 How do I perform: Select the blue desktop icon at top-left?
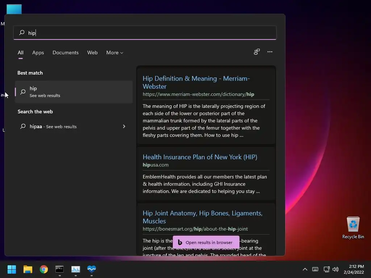point(14,9)
